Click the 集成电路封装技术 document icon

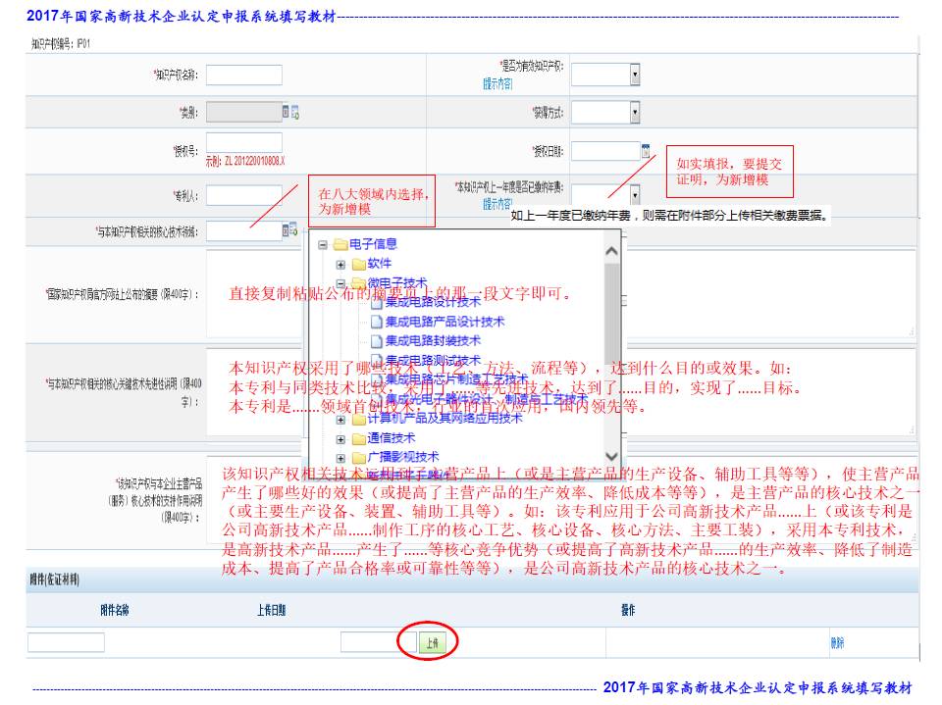(x=376, y=341)
